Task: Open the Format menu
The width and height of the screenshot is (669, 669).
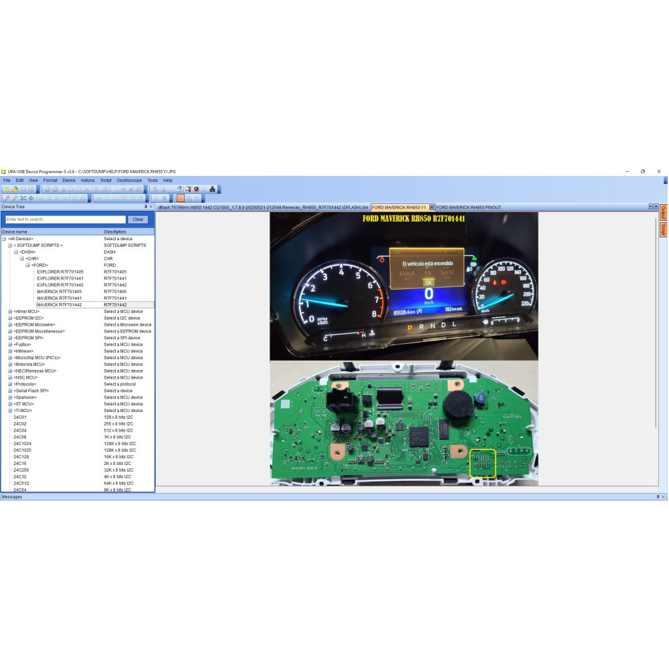Action: (x=50, y=181)
